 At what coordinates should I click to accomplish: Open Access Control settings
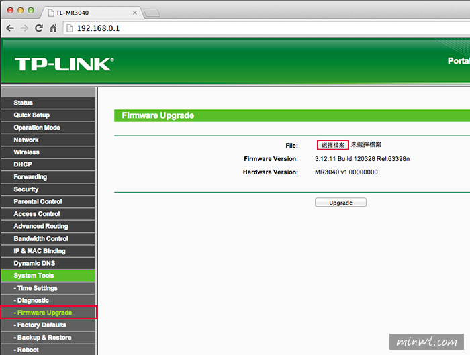click(48, 214)
